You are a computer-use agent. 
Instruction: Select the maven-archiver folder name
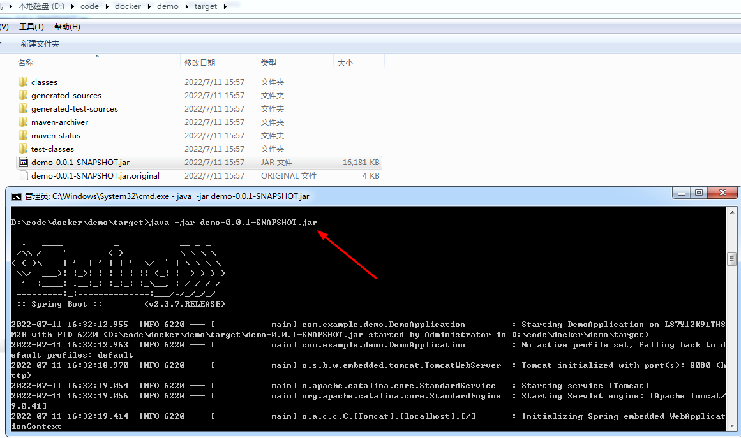(59, 122)
